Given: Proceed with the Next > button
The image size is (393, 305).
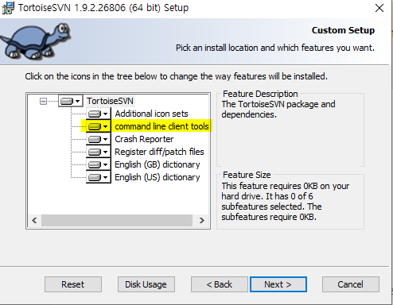Looking at the screenshot, I should tap(278, 284).
